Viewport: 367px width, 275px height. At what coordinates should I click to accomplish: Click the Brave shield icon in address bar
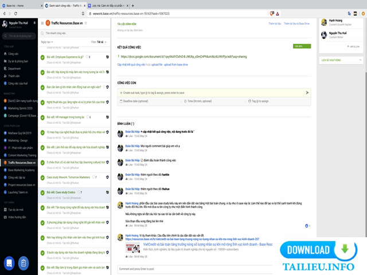pos(272,14)
